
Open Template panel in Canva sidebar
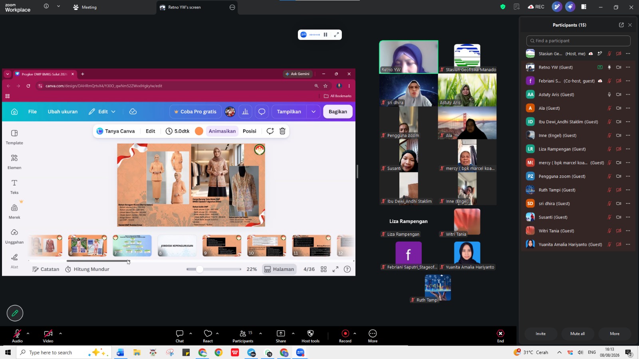point(14,137)
